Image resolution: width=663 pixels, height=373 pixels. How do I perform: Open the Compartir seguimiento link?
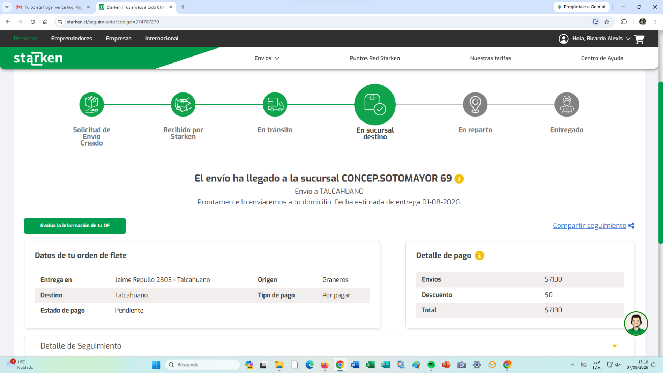coord(589,226)
